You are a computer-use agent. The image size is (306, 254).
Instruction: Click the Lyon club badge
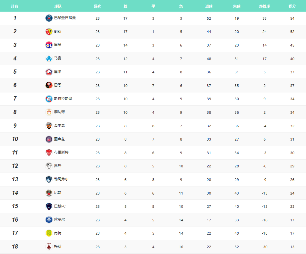(49, 45)
